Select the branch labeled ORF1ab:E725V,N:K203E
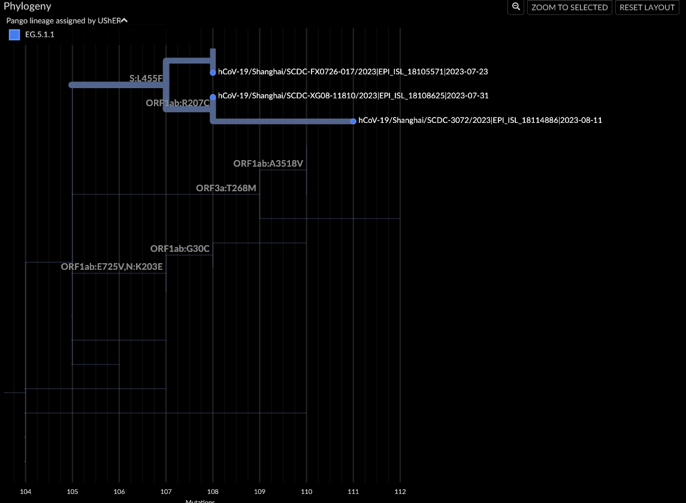The height and width of the screenshot is (503, 686). (x=111, y=267)
